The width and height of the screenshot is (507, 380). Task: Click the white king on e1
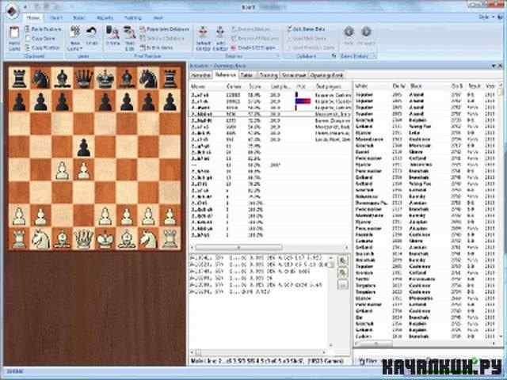click(x=105, y=239)
